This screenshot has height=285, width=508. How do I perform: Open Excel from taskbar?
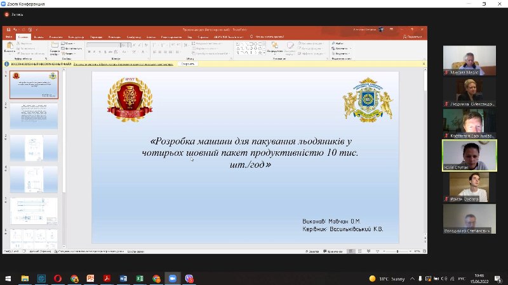tap(140, 278)
